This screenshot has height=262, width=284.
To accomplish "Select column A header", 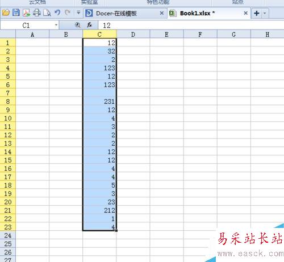I will [x=32, y=35].
